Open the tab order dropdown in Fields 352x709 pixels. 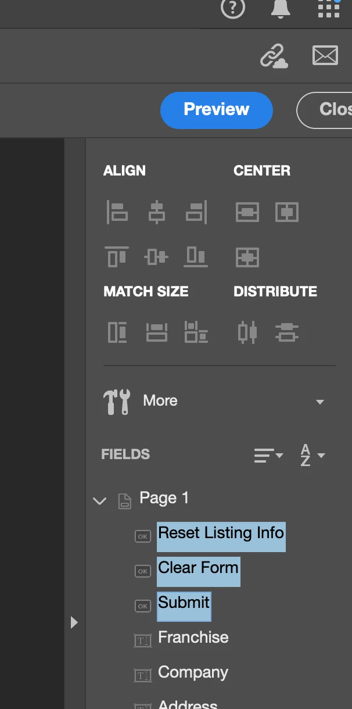pos(268,456)
